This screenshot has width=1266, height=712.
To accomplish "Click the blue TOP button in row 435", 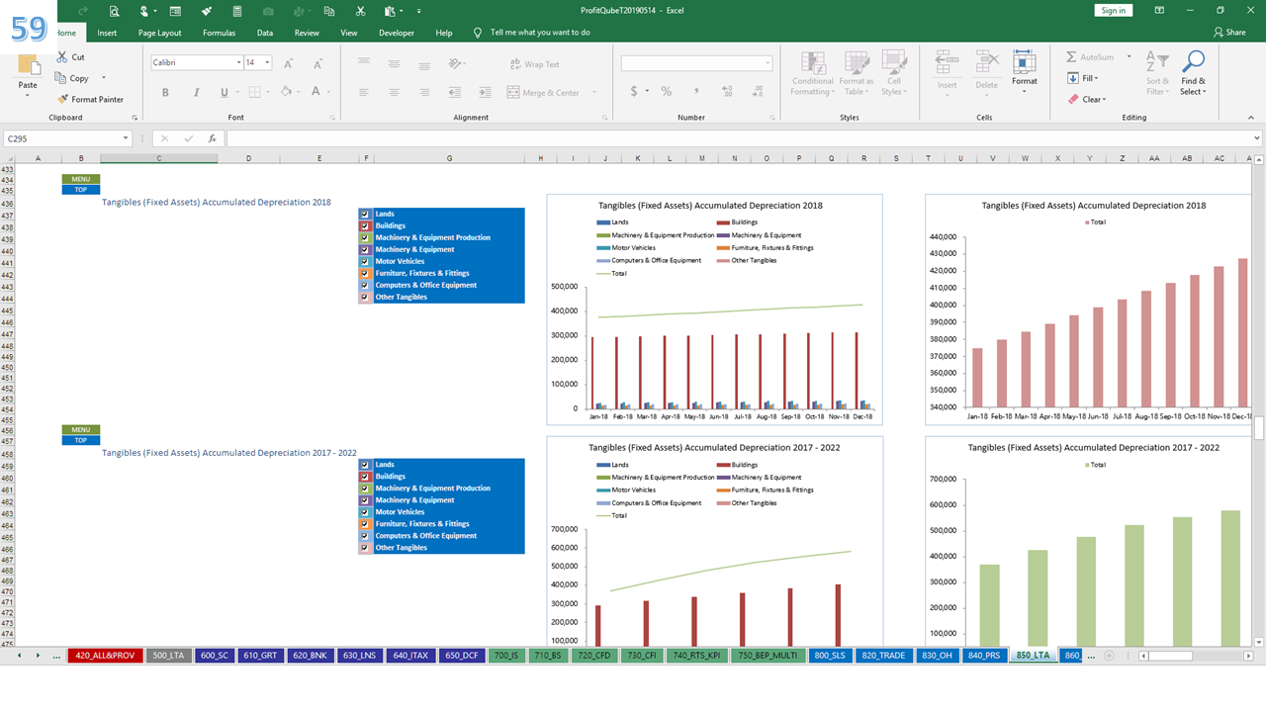I will [81, 190].
